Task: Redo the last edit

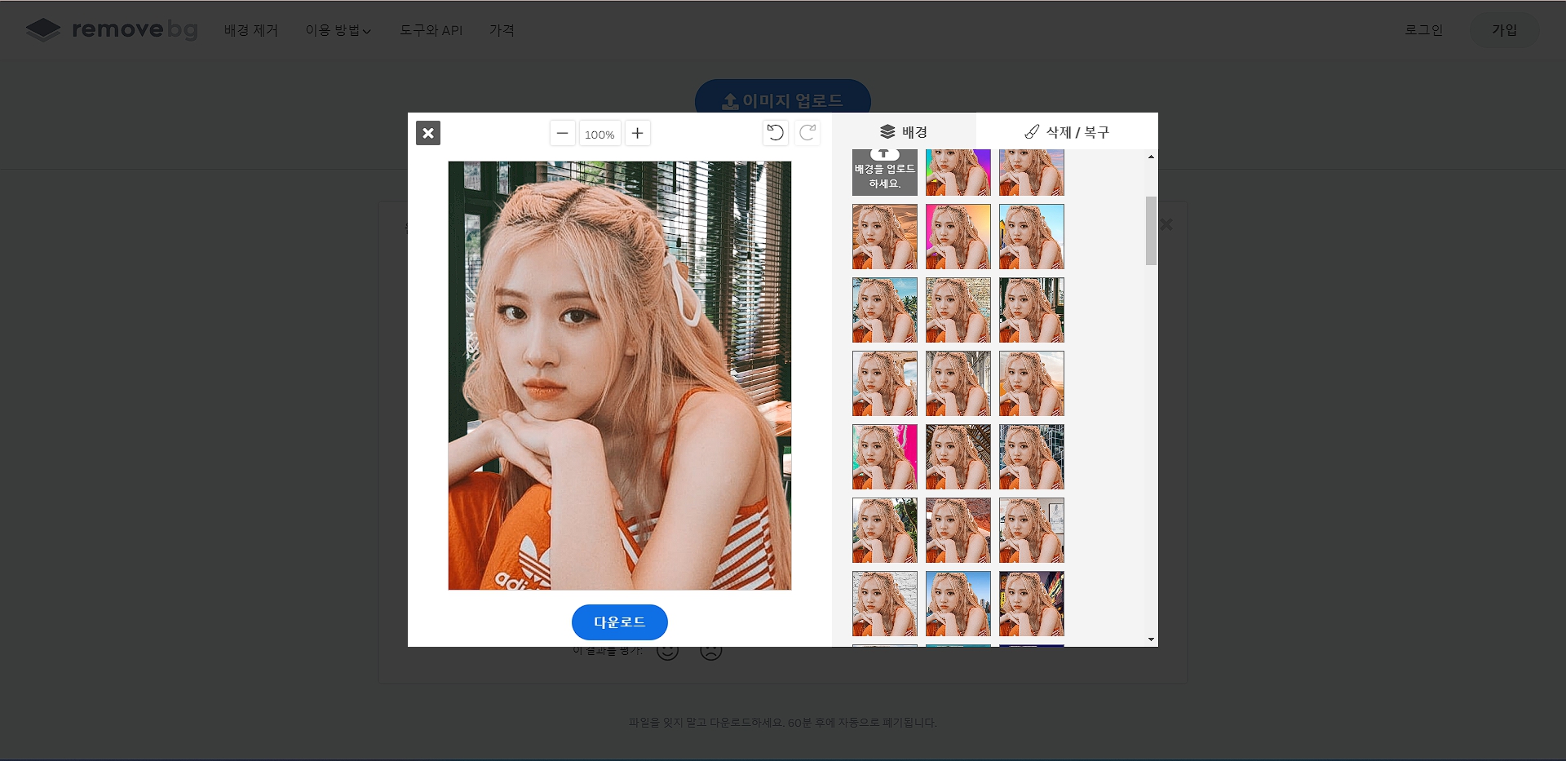Action: point(807,133)
